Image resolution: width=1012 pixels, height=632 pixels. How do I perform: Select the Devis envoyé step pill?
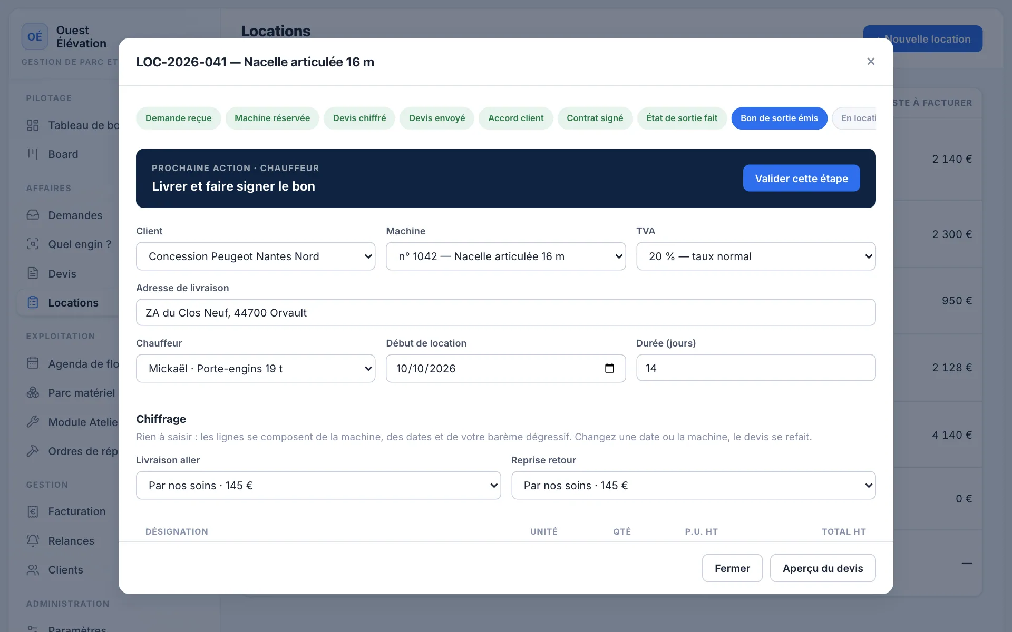[437, 118]
